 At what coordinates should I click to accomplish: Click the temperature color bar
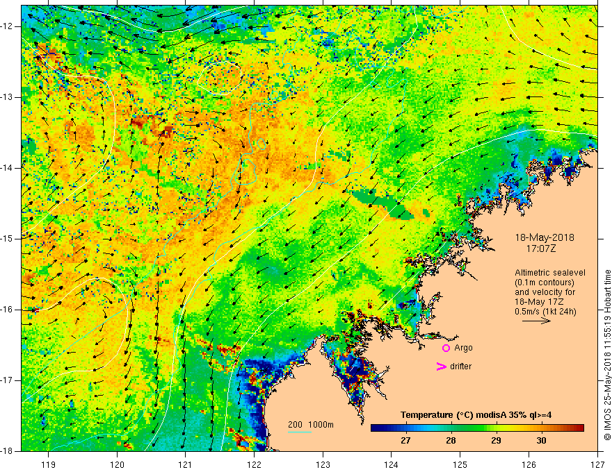point(477,428)
